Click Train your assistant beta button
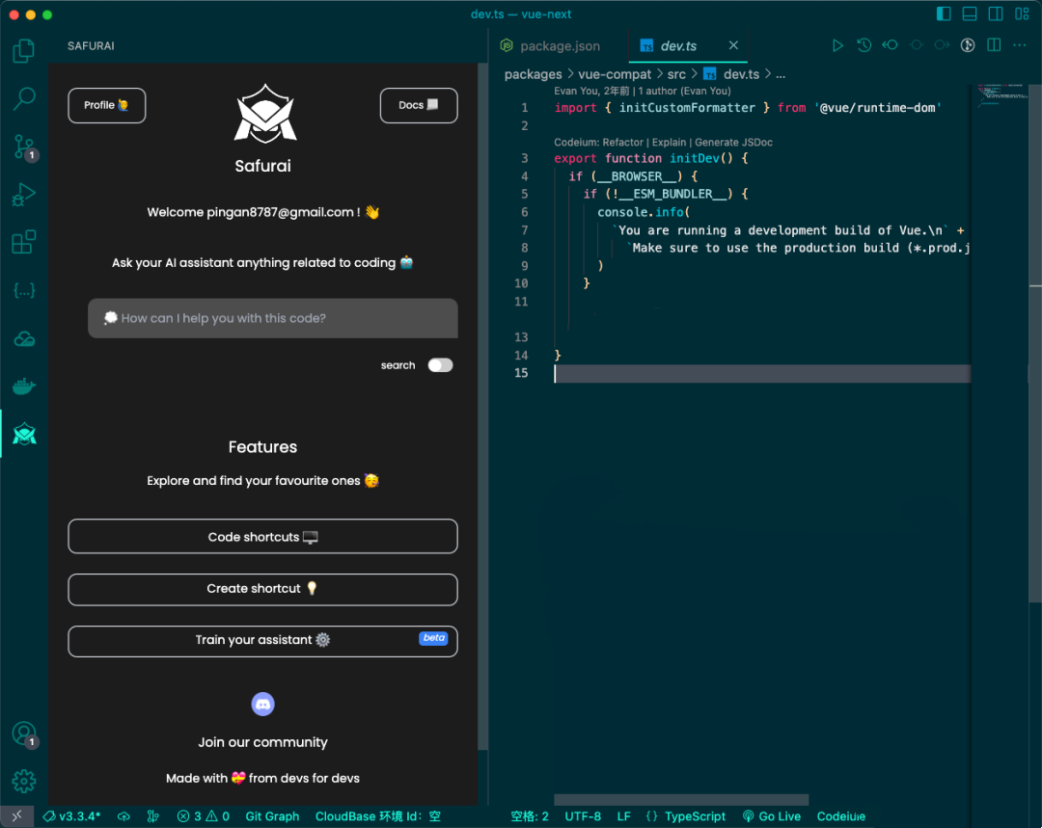1042x828 pixels. [x=262, y=641]
